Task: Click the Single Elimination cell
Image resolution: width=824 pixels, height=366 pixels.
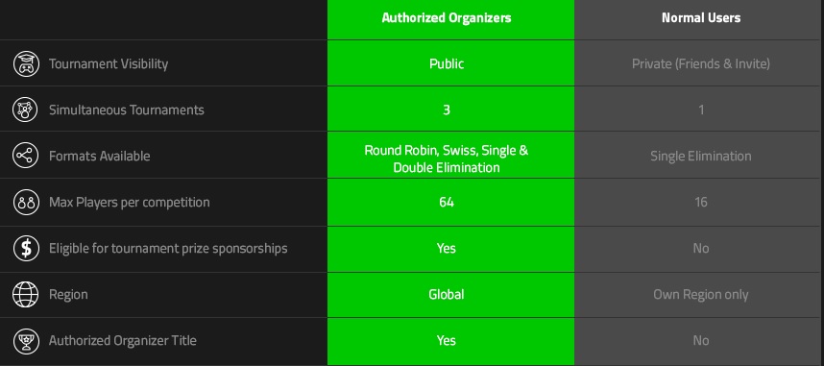Action: click(x=701, y=157)
